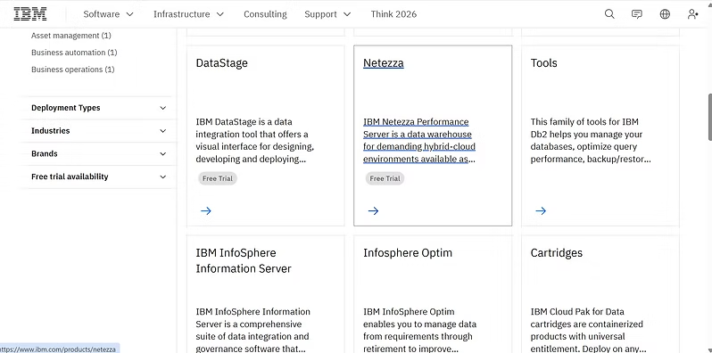Open the DataStage card title

221,63
